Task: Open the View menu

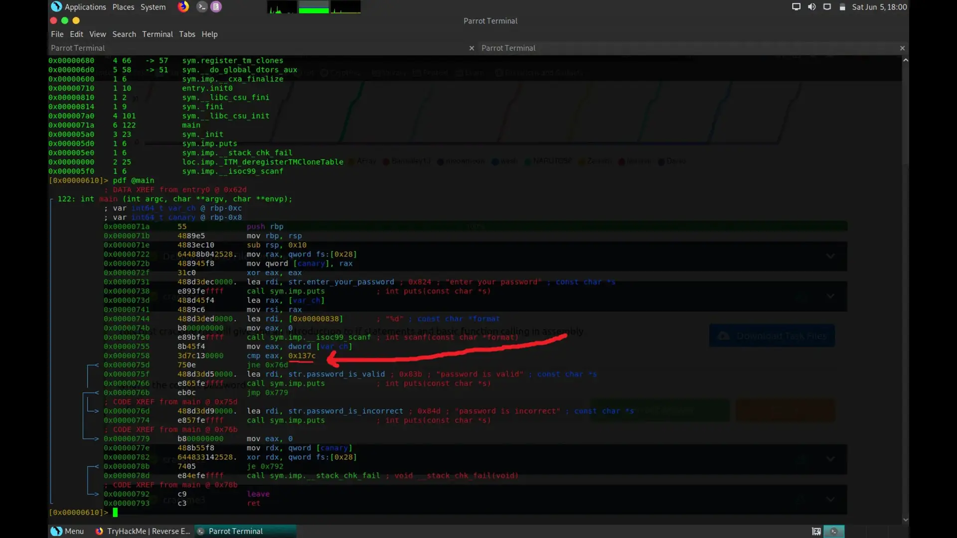Action: pos(98,34)
